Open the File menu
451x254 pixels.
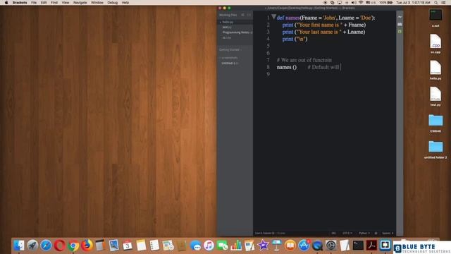(x=34, y=3)
